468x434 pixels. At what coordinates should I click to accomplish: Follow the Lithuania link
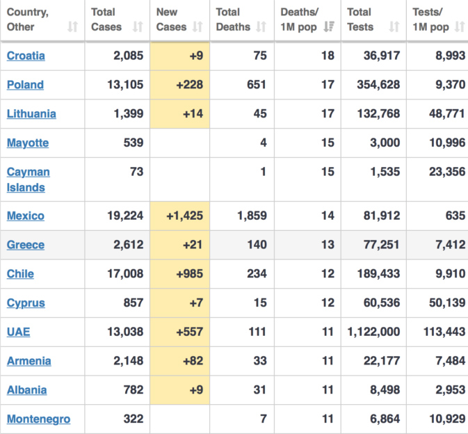[x=31, y=114]
